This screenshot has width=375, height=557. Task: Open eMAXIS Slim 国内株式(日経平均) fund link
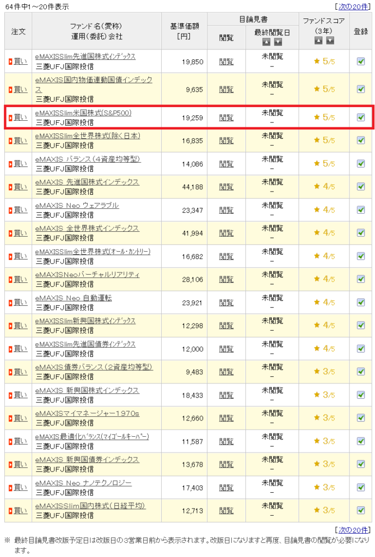90,506
